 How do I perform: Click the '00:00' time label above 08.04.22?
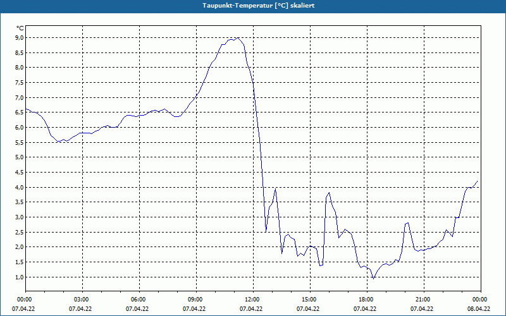coord(479,300)
